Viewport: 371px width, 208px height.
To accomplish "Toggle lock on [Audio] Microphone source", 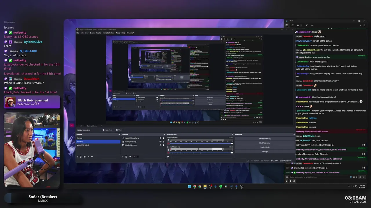I will (x=163, y=138).
